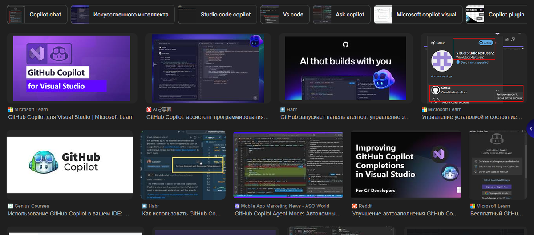Viewport: 534px width, 235px height.
Task: Open link "Бесплатный GitHub..."
Action: point(497,214)
